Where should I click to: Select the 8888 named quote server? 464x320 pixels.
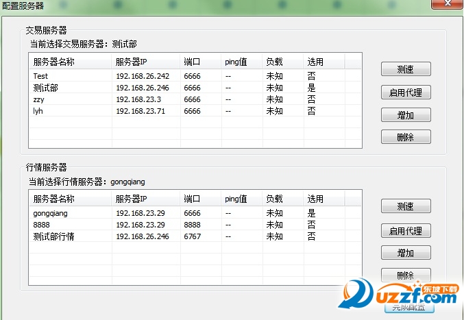(x=195, y=225)
